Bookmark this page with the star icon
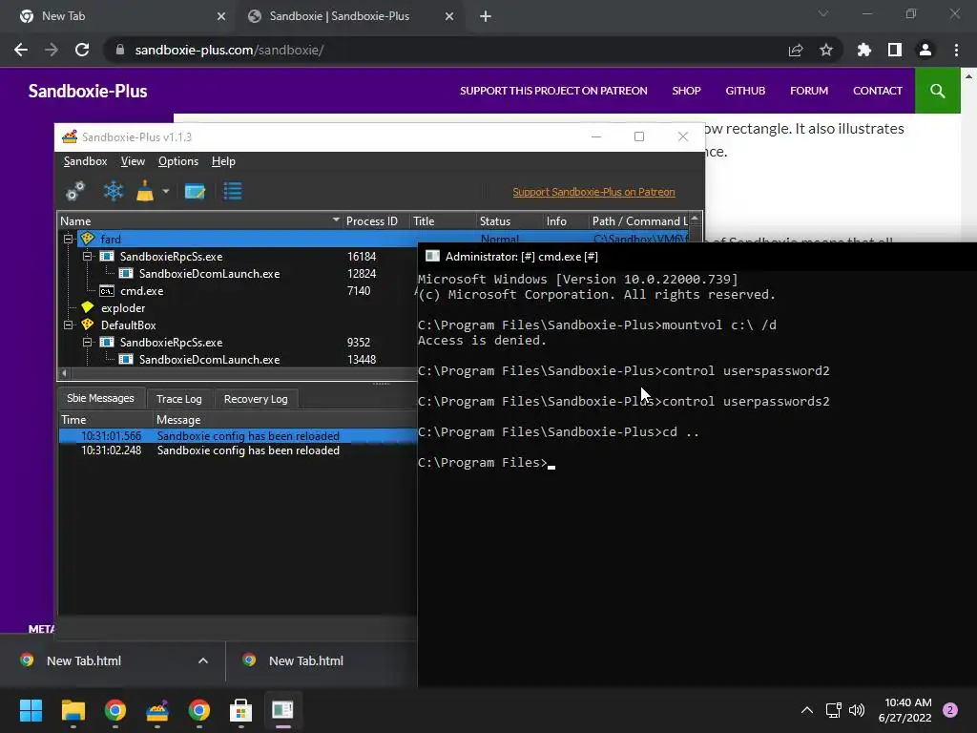This screenshot has width=977, height=733. pos(826,50)
